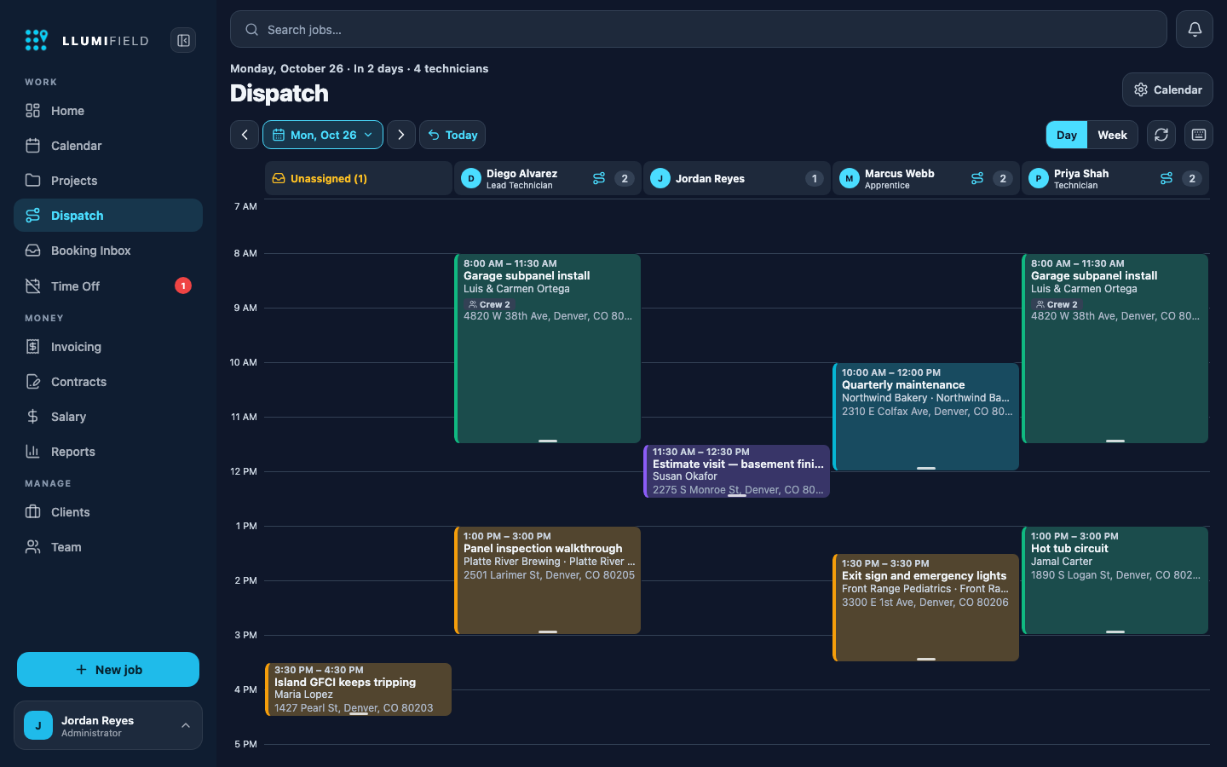Screen dimensions: 1227x767
Task: Click Marcus Webb avatar
Action: [x=850, y=178]
